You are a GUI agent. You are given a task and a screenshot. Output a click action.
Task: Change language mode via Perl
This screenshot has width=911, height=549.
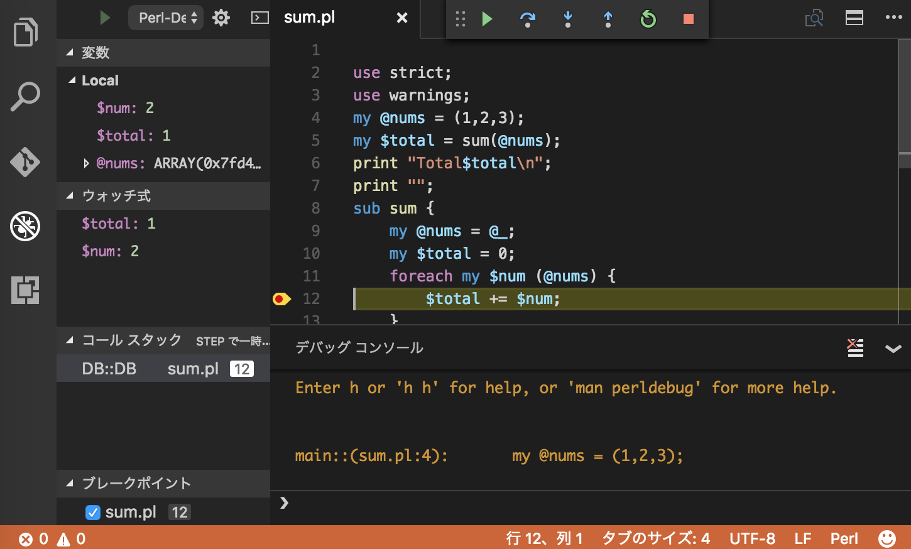tap(844, 539)
